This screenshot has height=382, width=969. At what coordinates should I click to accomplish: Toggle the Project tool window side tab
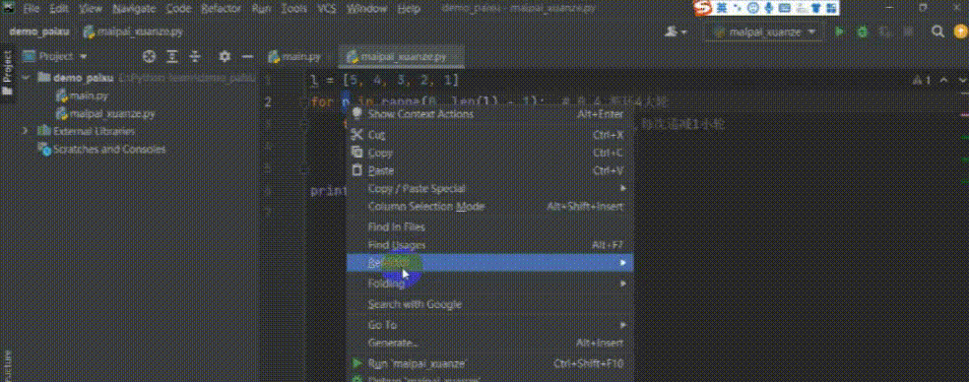coord(7,72)
